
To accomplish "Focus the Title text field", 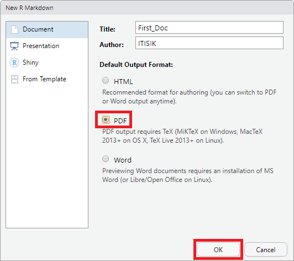I will tap(209, 28).
